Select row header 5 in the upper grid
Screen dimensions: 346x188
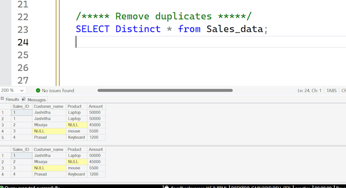[x=5, y=138]
